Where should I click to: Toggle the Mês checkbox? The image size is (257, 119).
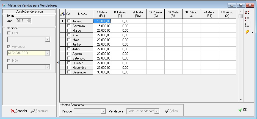(x=9, y=61)
